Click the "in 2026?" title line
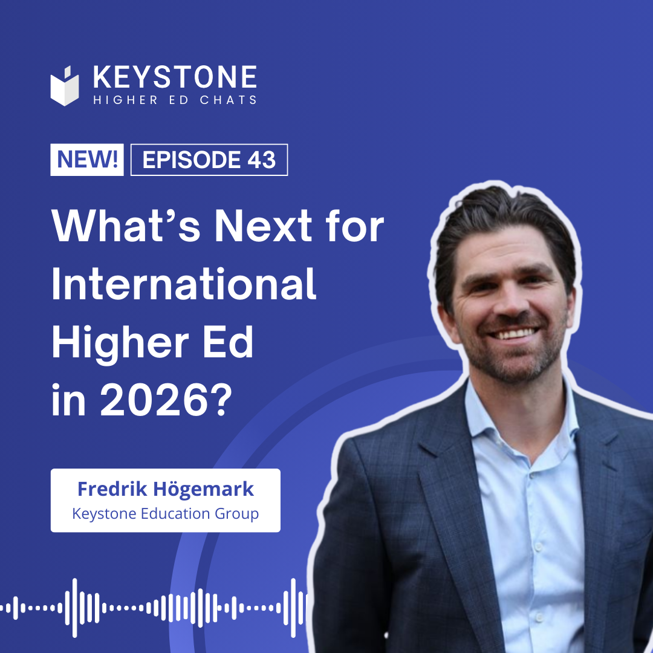653x653 pixels. (x=141, y=400)
